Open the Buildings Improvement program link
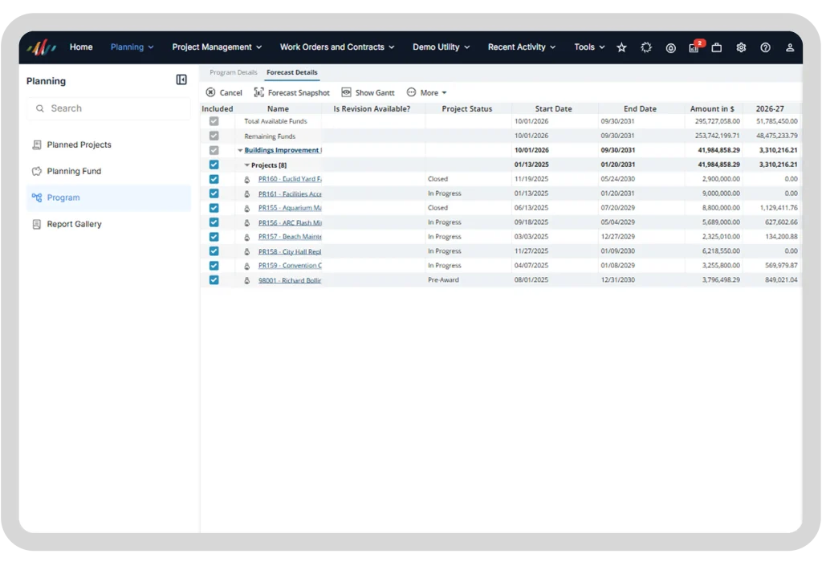 coord(283,150)
